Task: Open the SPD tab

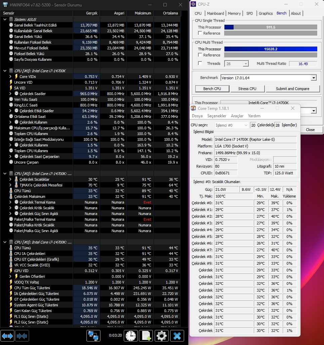Action: coord(250,13)
